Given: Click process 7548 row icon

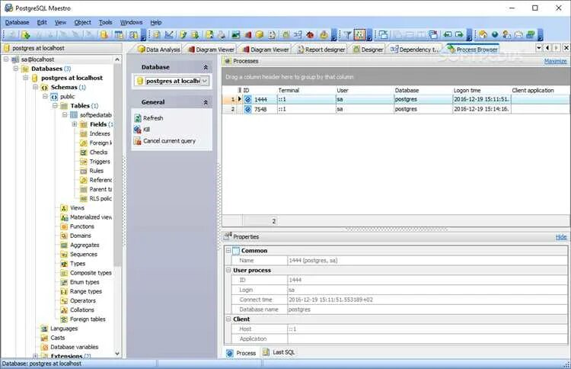Looking at the screenshot, I should tap(247, 109).
